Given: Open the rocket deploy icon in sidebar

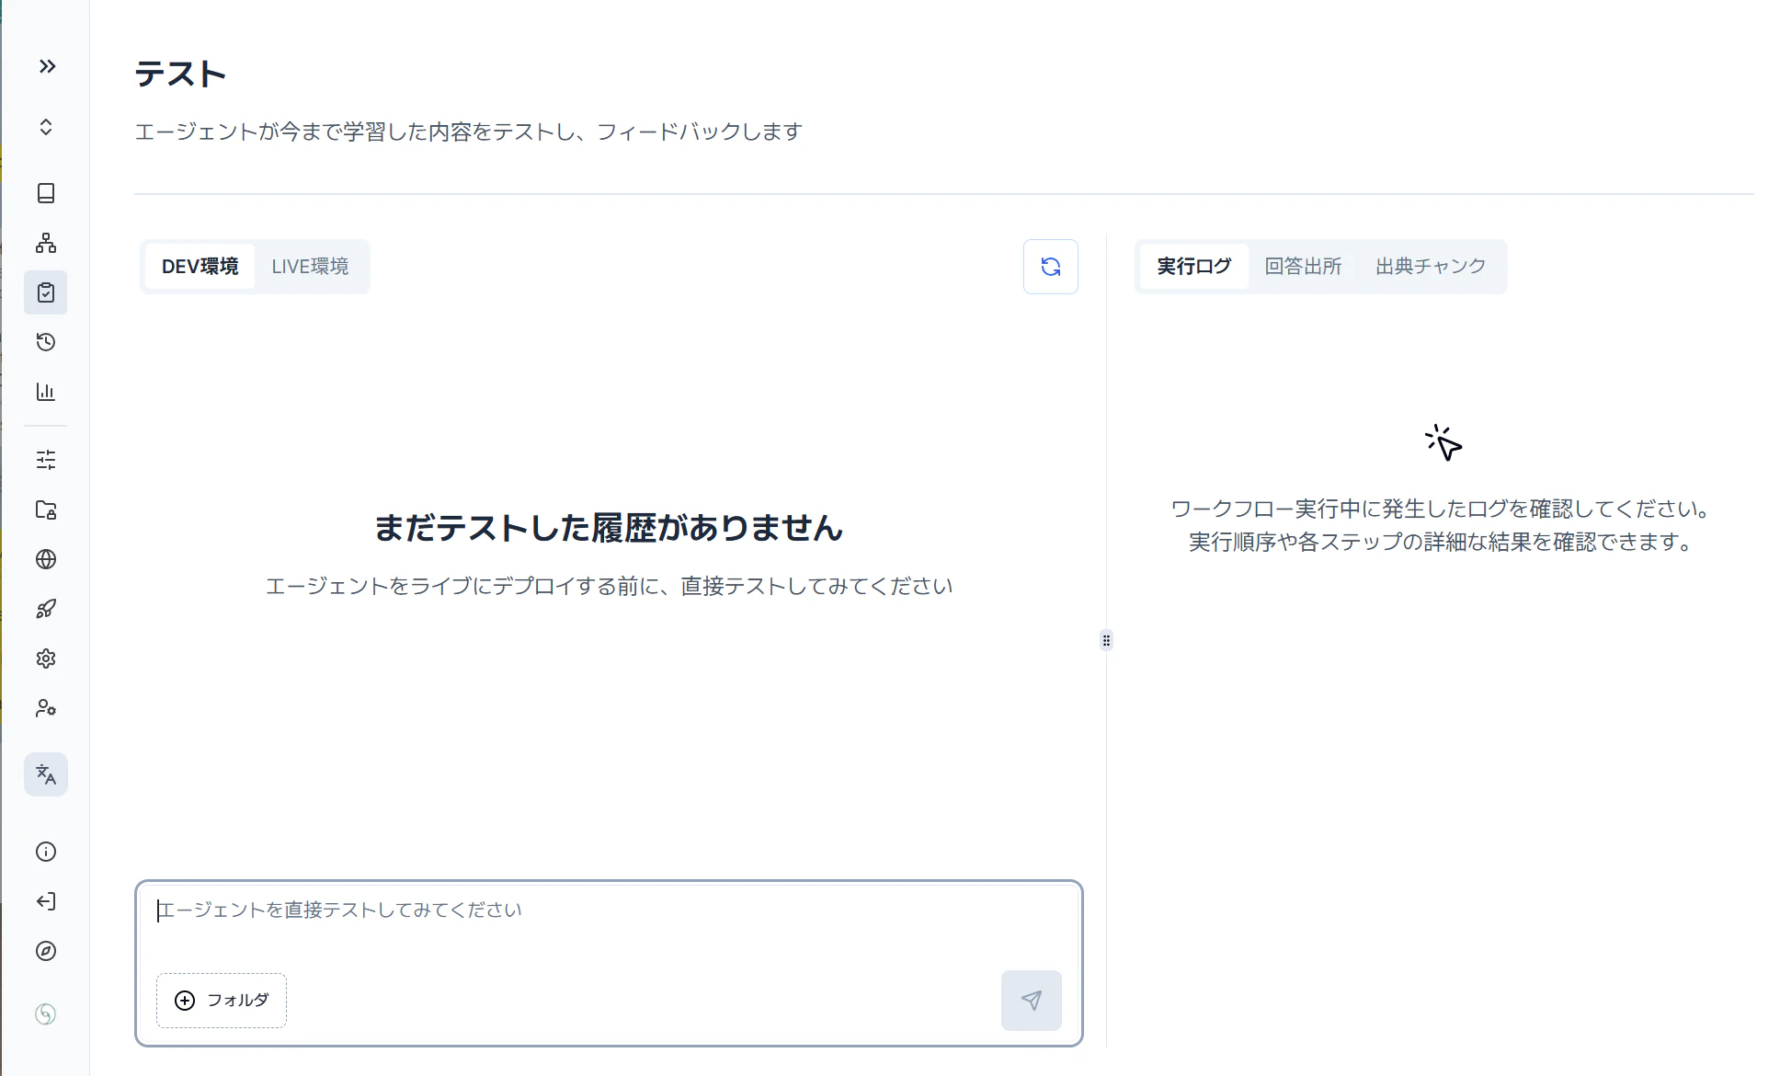Looking at the screenshot, I should (x=46, y=609).
